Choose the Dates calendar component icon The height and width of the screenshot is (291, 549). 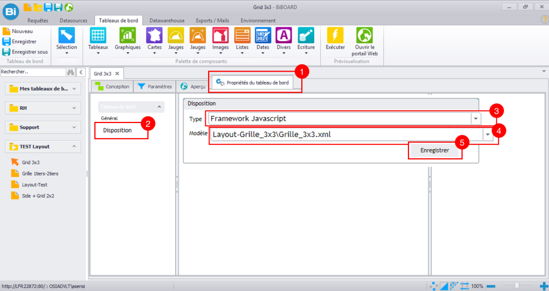coord(263,35)
